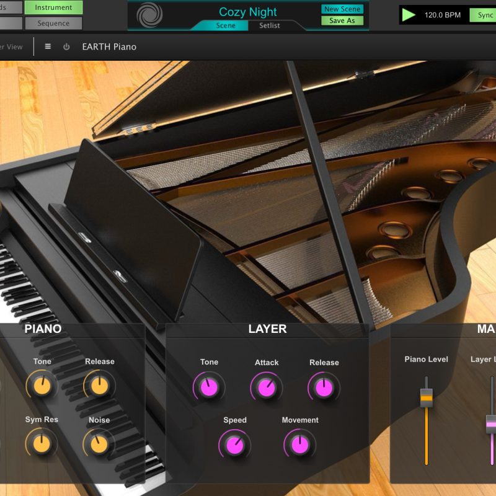Click the Save As button
The image size is (496, 496).
pyautogui.click(x=342, y=20)
